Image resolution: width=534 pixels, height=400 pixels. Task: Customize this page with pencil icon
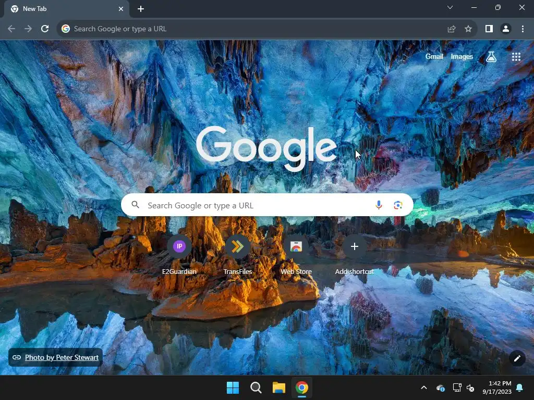[517, 358]
